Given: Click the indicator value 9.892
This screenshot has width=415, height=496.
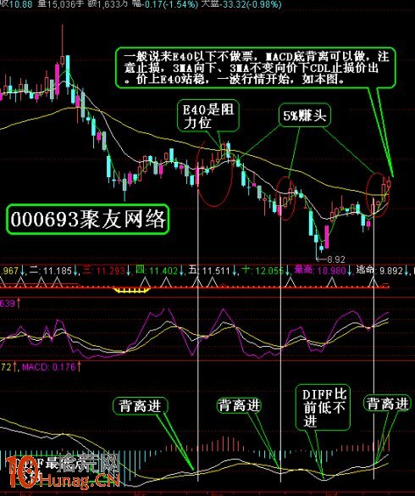Looking at the screenshot, I should tap(391, 270).
